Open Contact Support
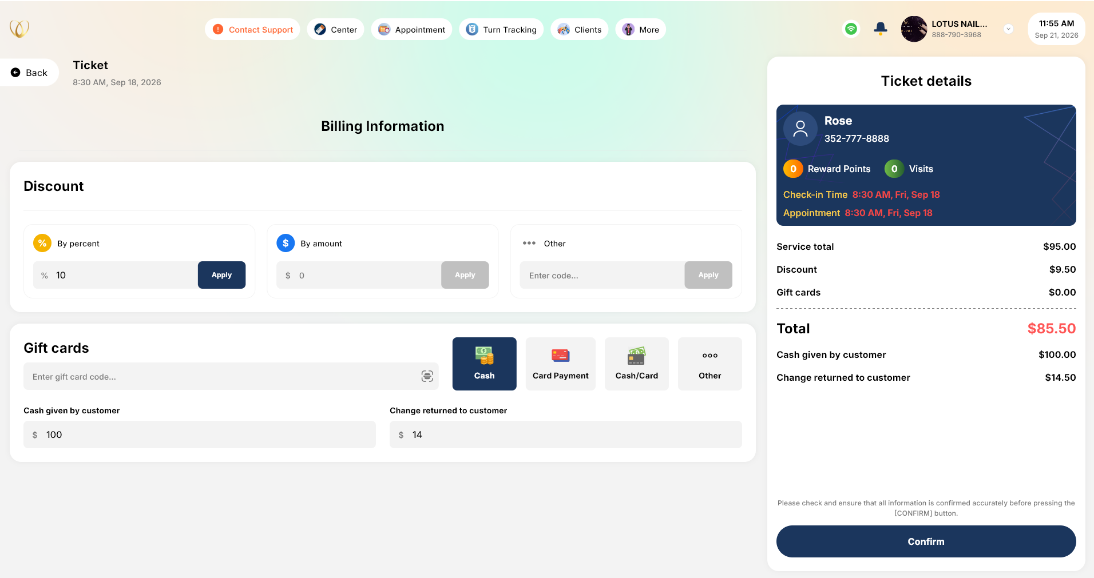 tap(252, 29)
